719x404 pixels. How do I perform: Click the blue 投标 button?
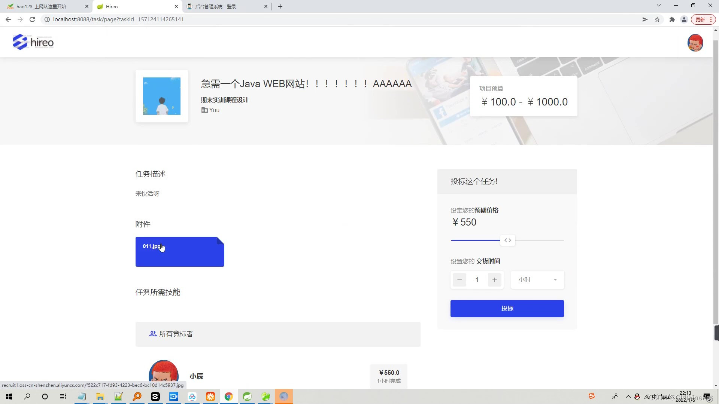[507, 309]
